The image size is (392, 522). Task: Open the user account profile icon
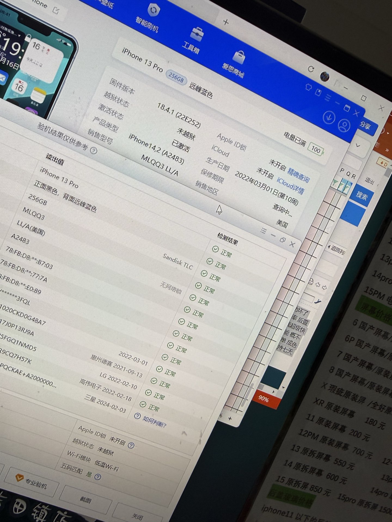pos(344,125)
